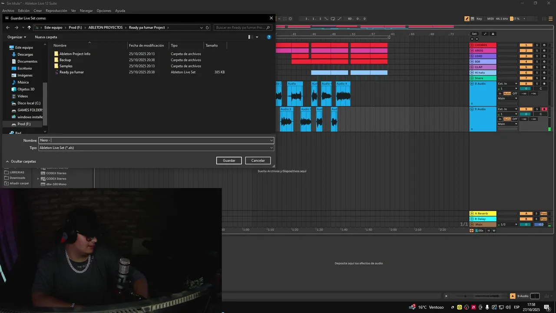Toggle Draw Mode pencil in Ableton toolbar
This screenshot has width=556, height=313.
(467, 19)
